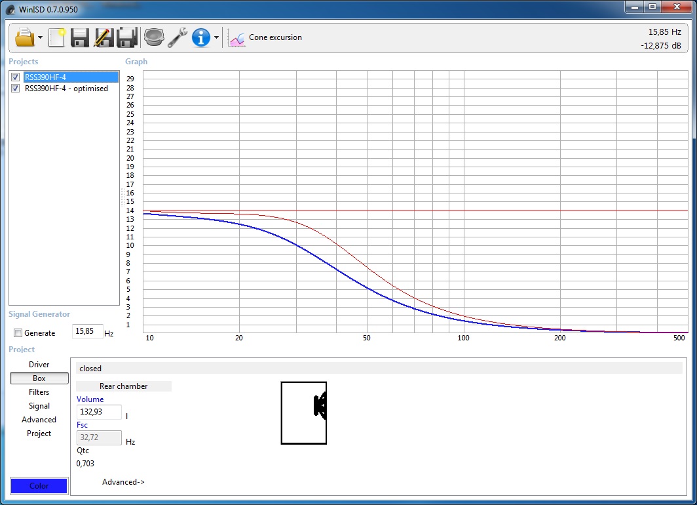Screen dimensions: 697x505
Task: Click the 15,85 Hz cursor readout
Action: tap(664, 31)
